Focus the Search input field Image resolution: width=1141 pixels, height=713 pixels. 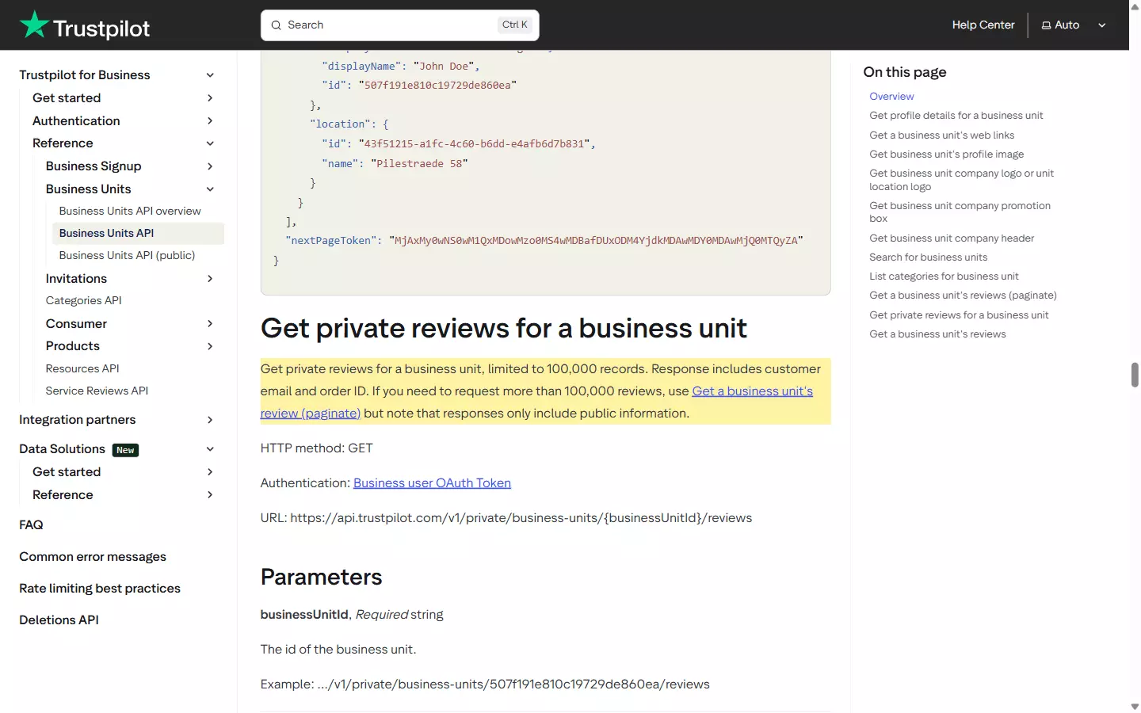coord(399,25)
